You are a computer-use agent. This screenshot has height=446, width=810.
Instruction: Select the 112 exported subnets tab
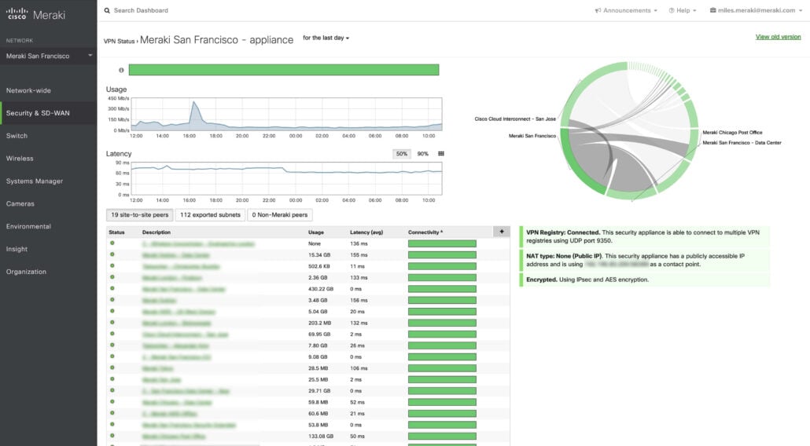click(210, 215)
